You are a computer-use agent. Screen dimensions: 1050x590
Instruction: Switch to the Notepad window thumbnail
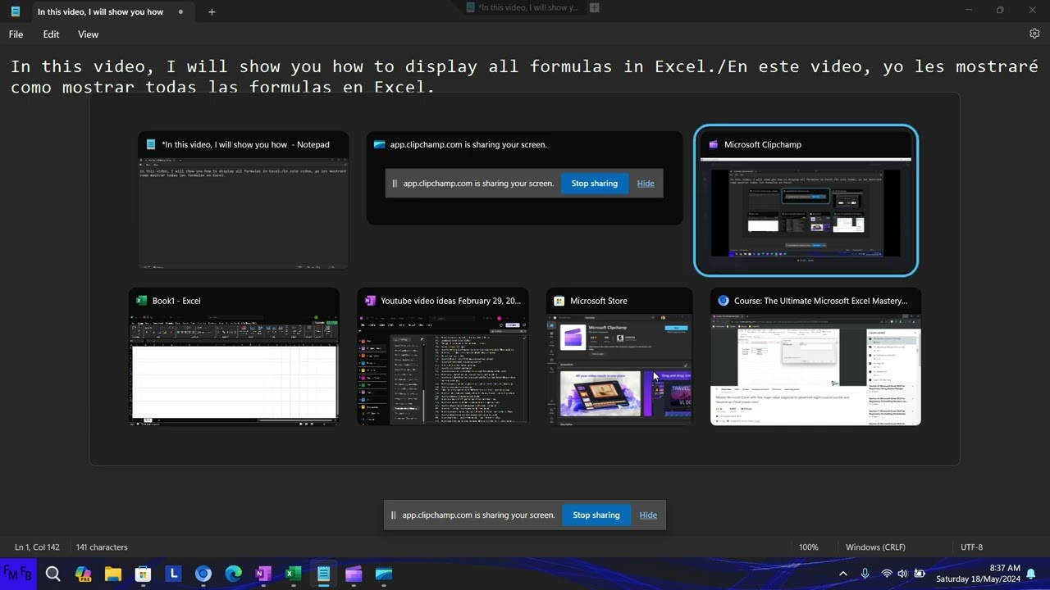click(x=244, y=201)
